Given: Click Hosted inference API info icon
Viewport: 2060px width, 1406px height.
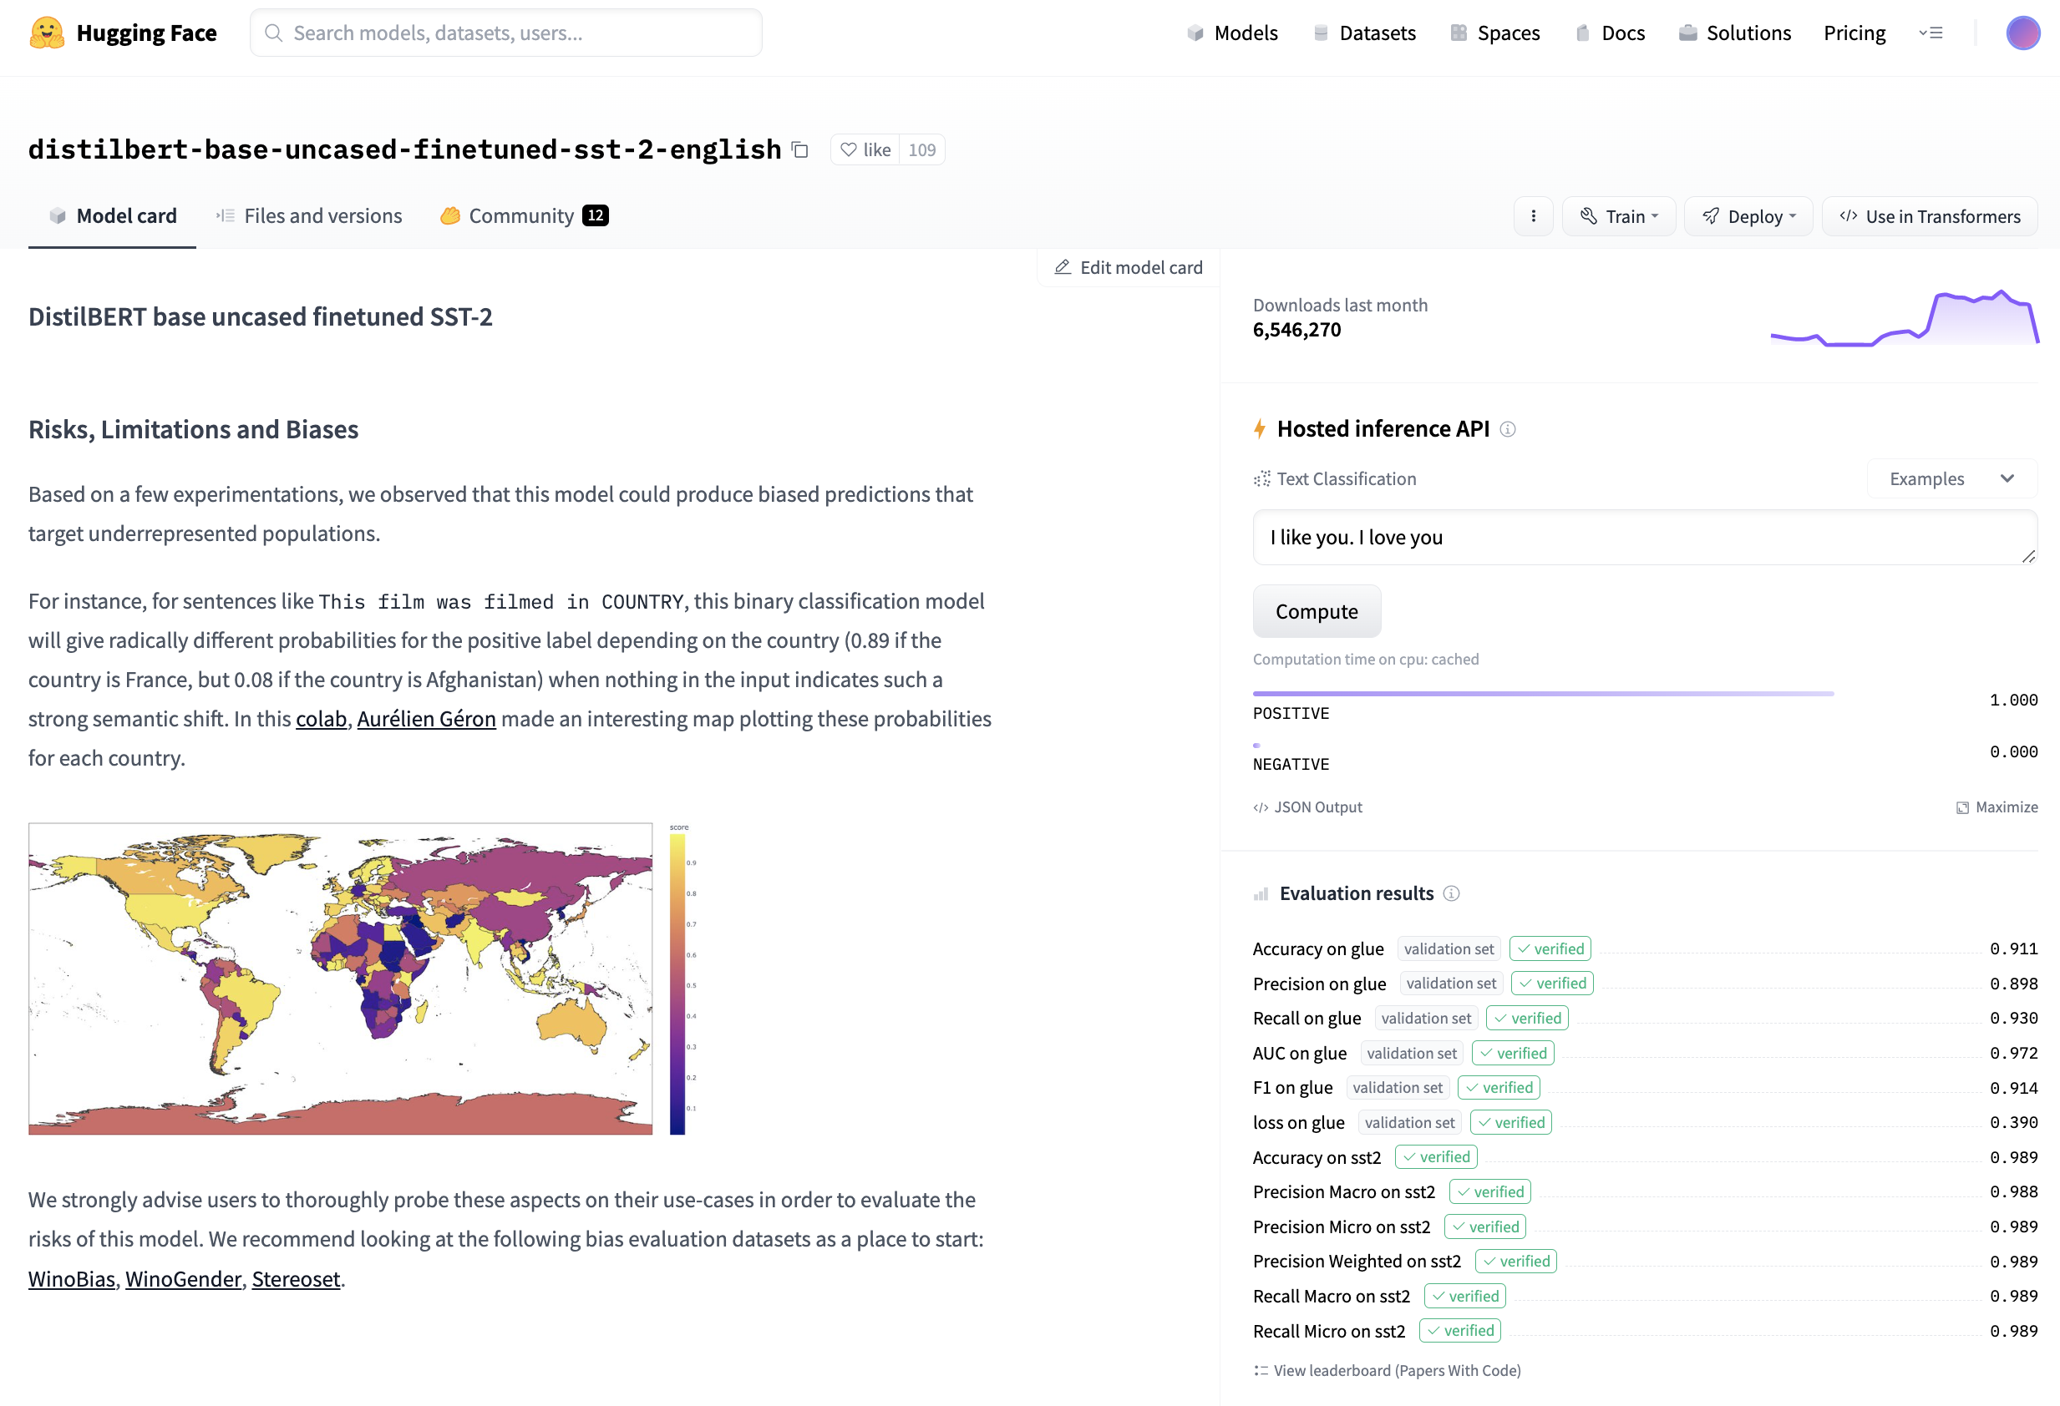Looking at the screenshot, I should click(x=1507, y=430).
